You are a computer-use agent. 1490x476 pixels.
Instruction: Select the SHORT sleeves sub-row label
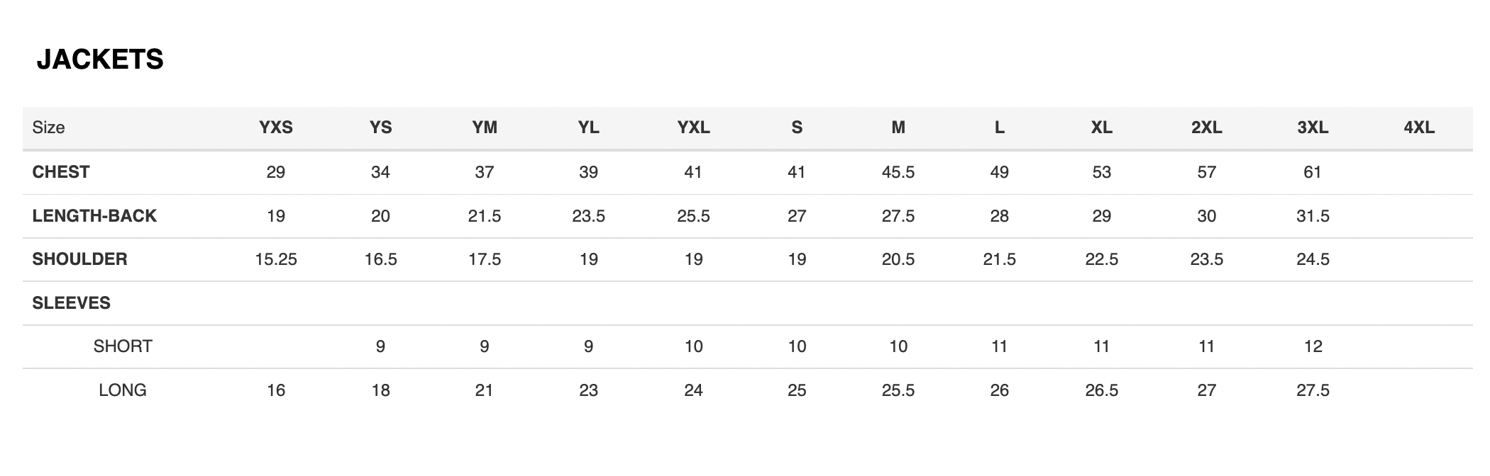pyautogui.click(x=123, y=346)
